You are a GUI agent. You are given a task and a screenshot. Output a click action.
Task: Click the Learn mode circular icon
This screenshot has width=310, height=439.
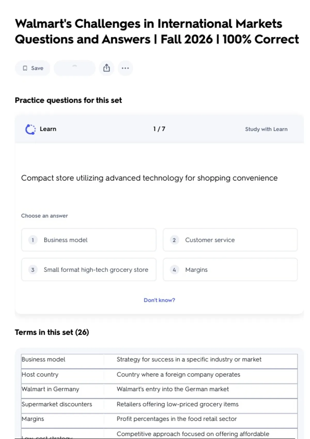(30, 129)
